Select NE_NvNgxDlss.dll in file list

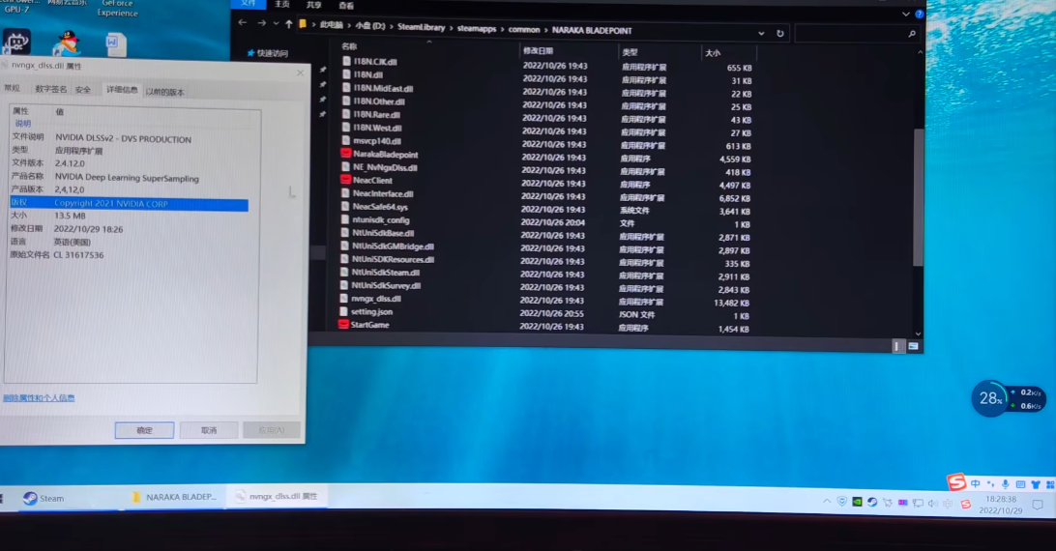point(379,167)
